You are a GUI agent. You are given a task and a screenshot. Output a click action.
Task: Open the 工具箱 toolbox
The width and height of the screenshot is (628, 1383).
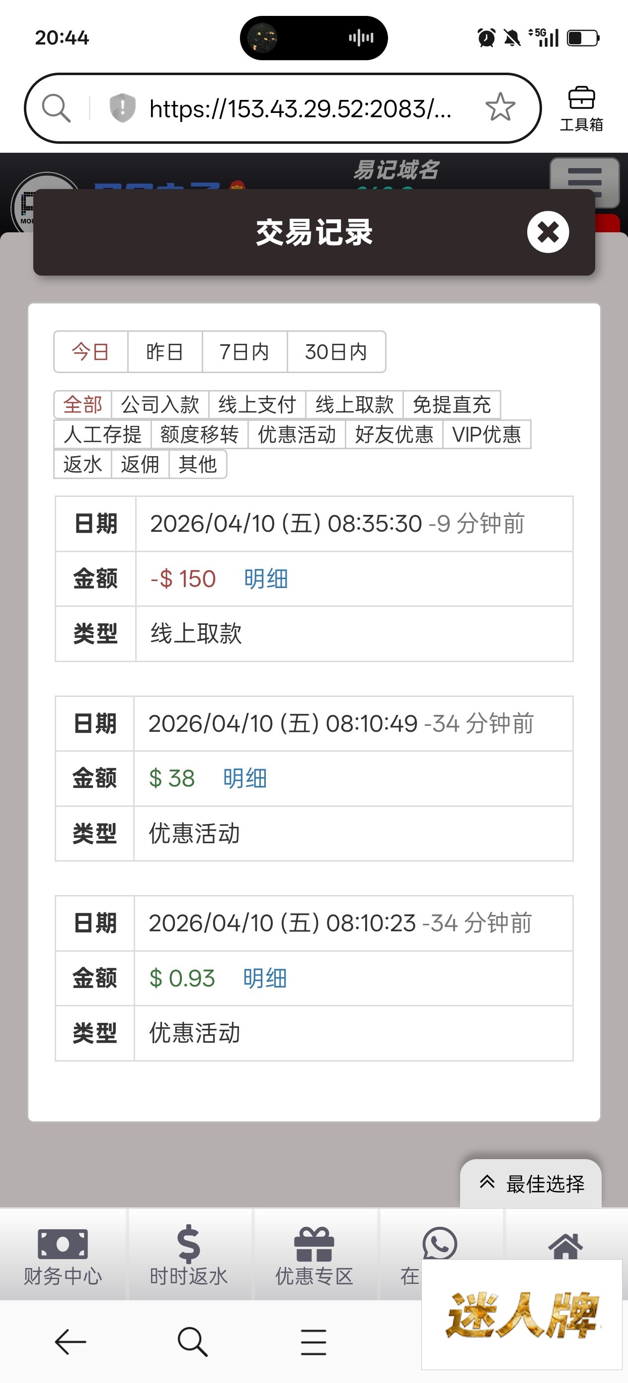click(x=581, y=108)
